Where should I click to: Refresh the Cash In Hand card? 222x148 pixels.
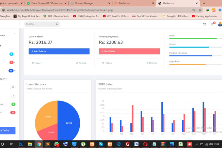(81, 63)
